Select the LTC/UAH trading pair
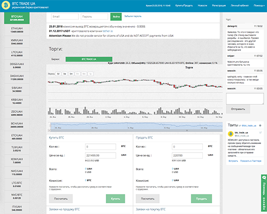267x214 pixels. [x=17, y=53]
